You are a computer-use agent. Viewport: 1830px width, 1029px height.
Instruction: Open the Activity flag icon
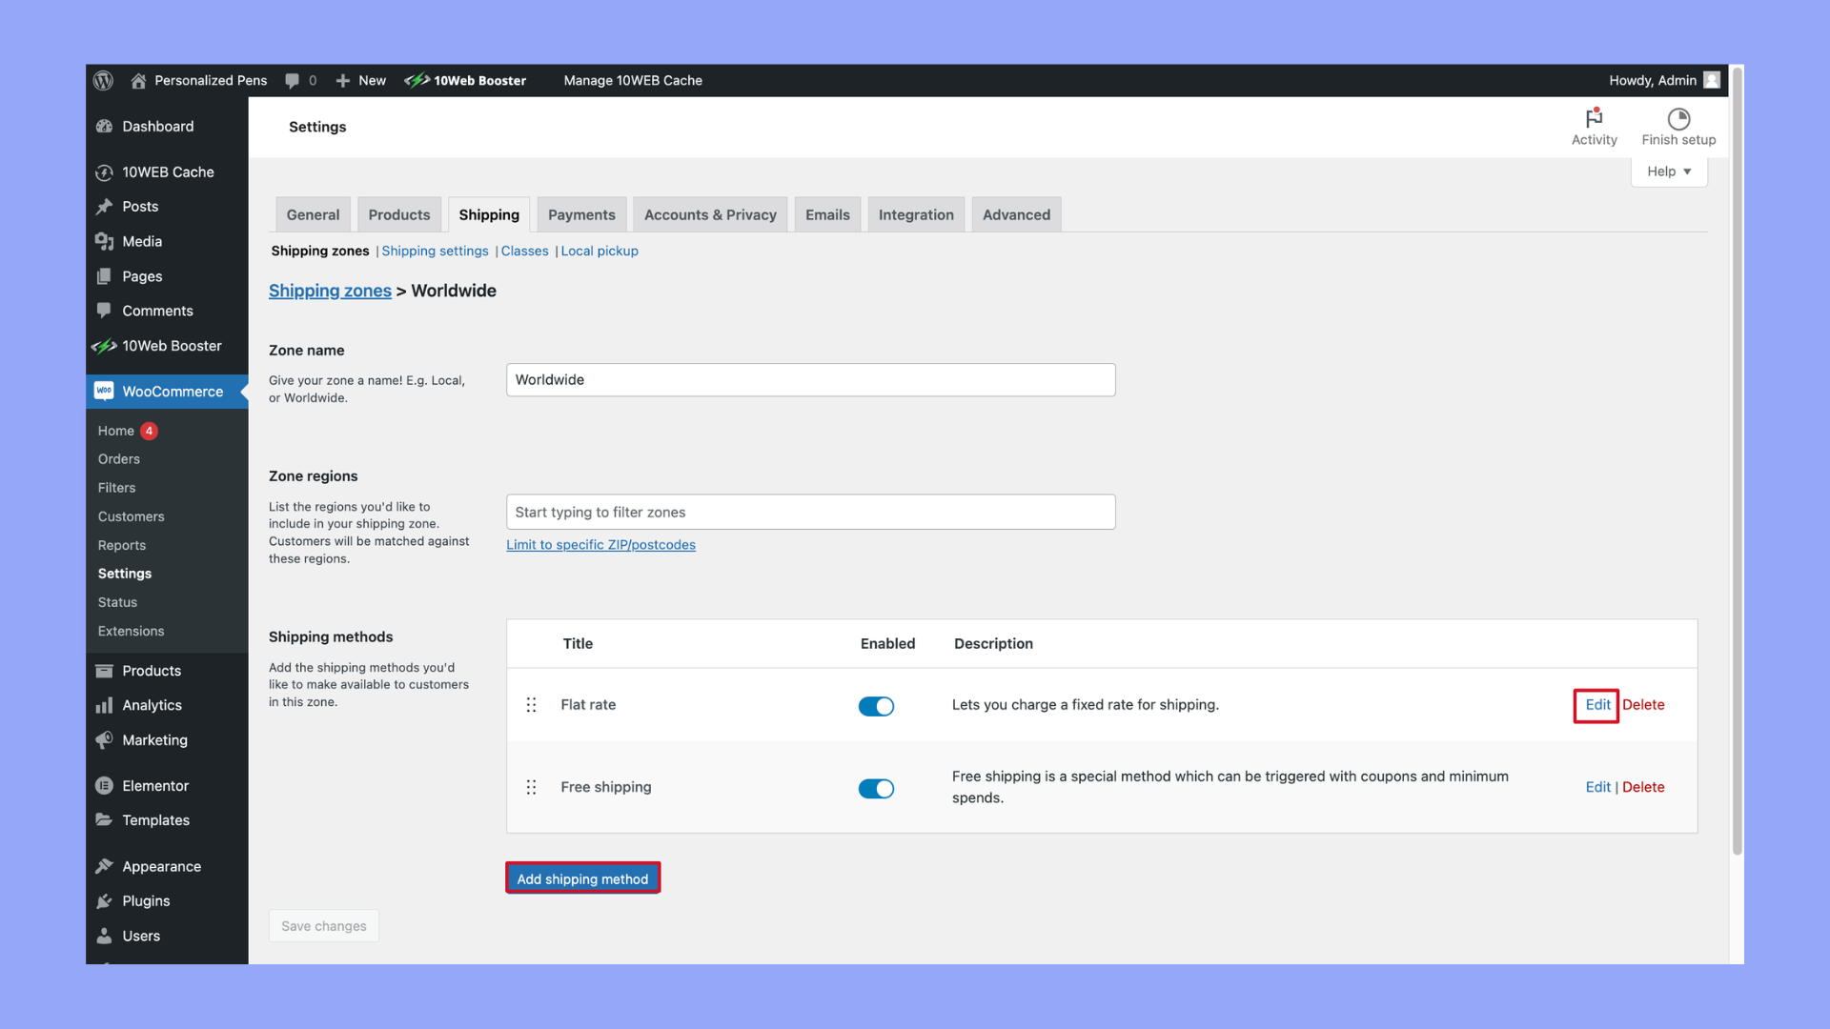click(1594, 119)
